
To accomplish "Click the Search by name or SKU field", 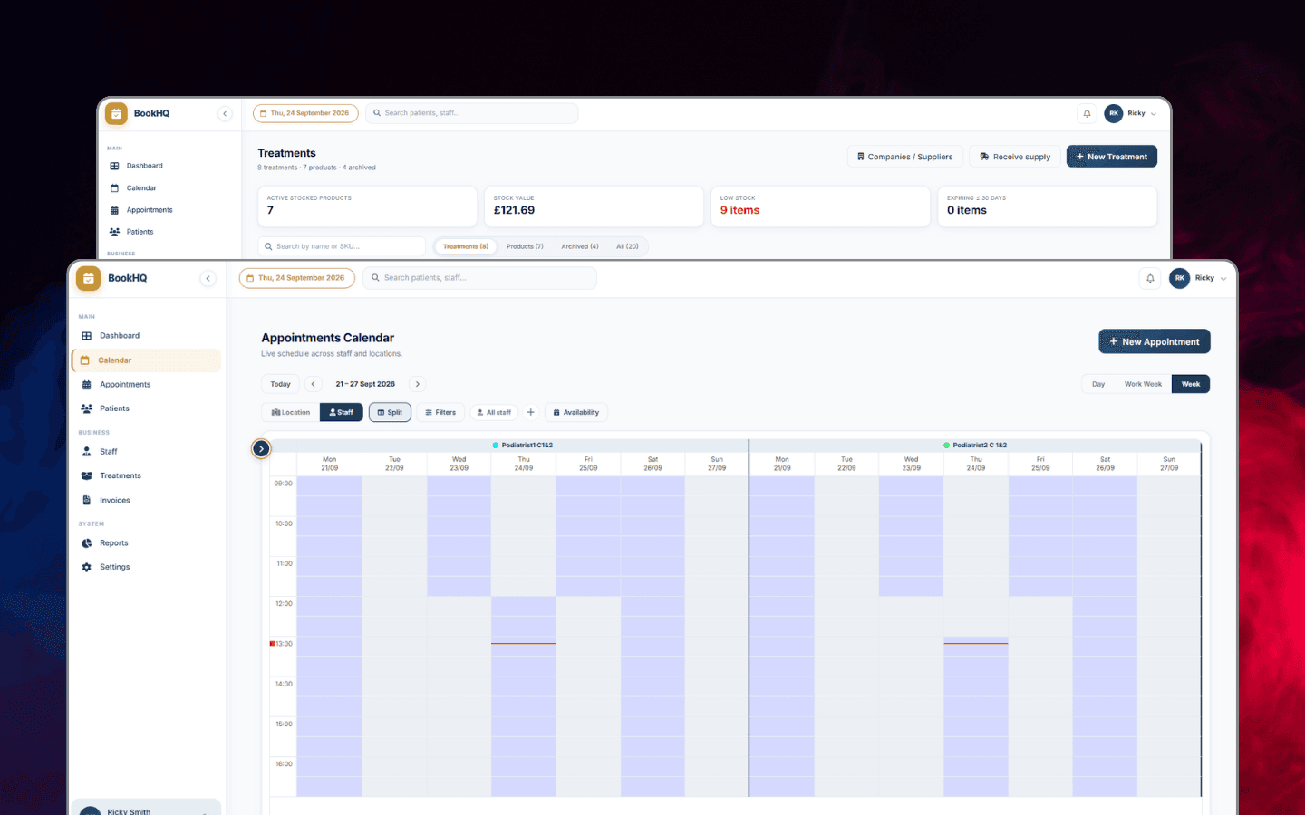I will [342, 246].
